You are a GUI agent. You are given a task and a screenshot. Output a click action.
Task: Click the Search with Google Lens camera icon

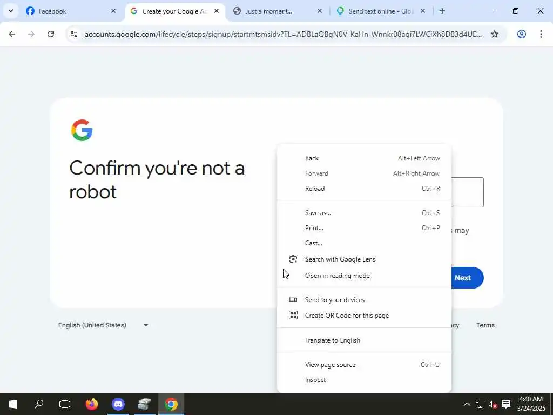[x=293, y=259]
